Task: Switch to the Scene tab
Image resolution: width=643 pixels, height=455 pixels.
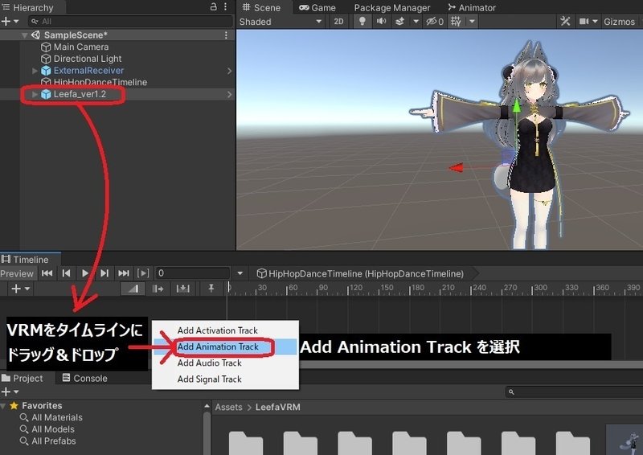Action: click(261, 7)
